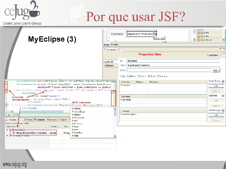Click the button beside the Style field
This screenshot has width=226, height=169.
click(x=216, y=70)
